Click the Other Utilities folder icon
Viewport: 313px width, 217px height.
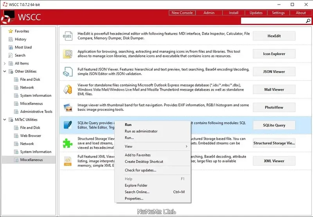pos(11,71)
